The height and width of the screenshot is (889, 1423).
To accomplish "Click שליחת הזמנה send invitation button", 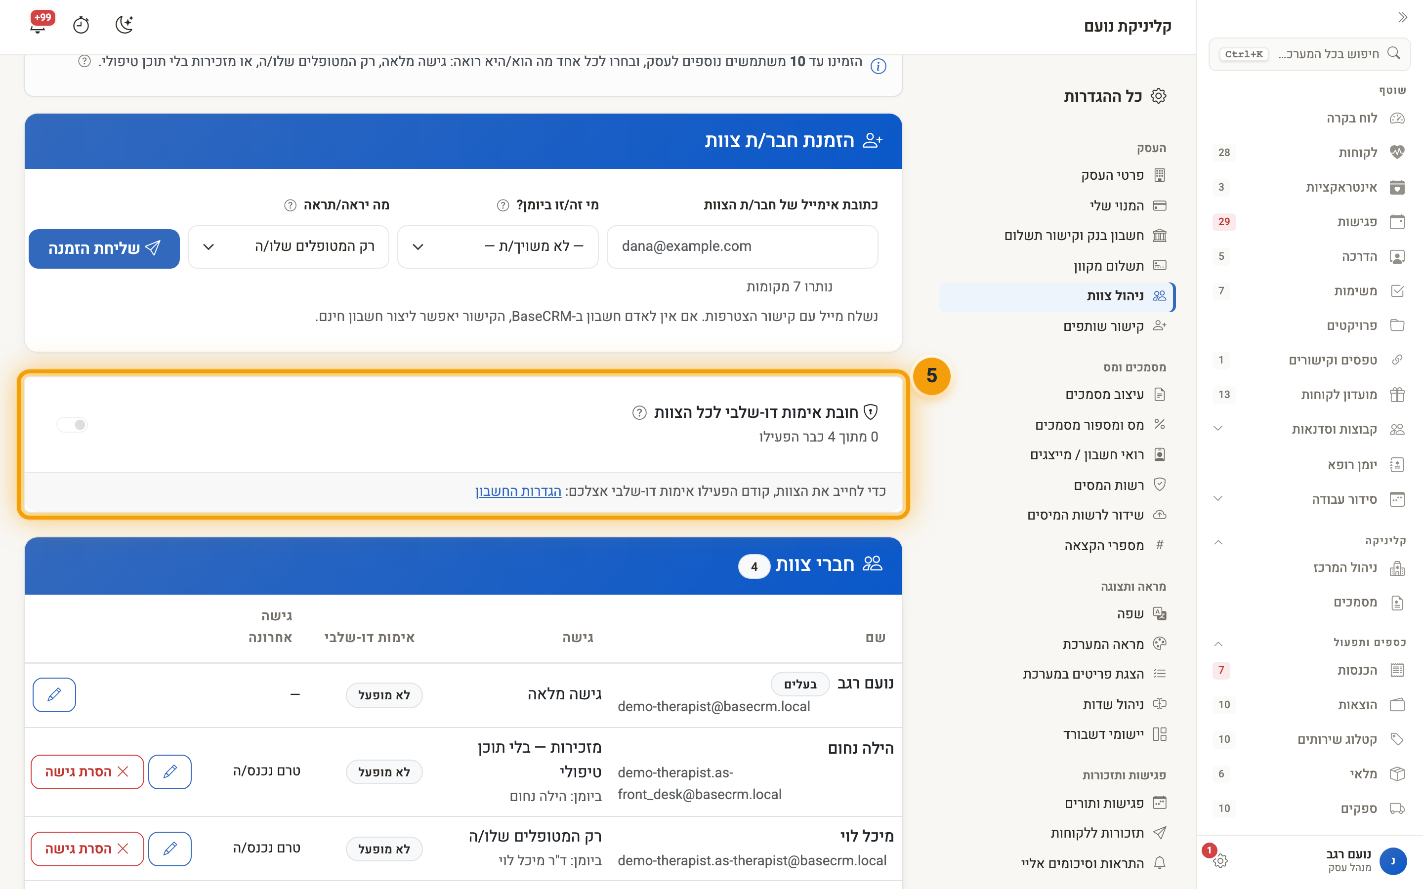I will (104, 248).
